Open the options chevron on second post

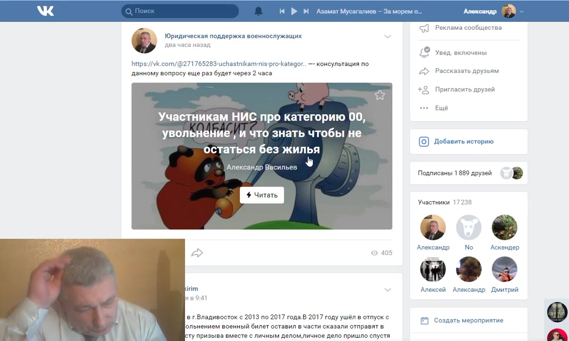click(387, 290)
